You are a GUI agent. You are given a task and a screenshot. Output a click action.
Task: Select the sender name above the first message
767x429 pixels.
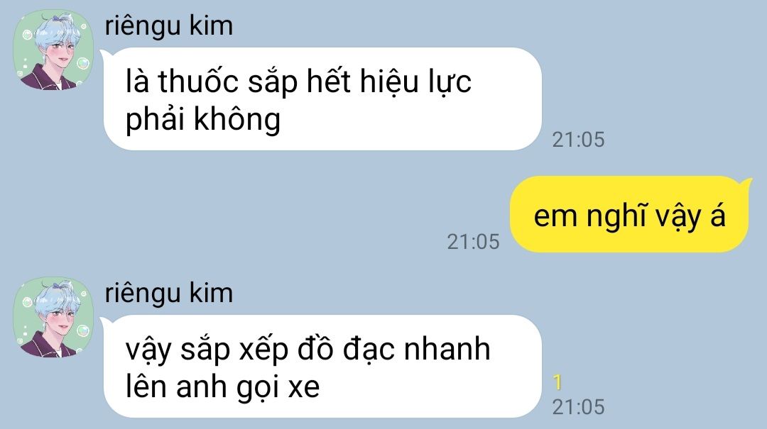point(169,26)
